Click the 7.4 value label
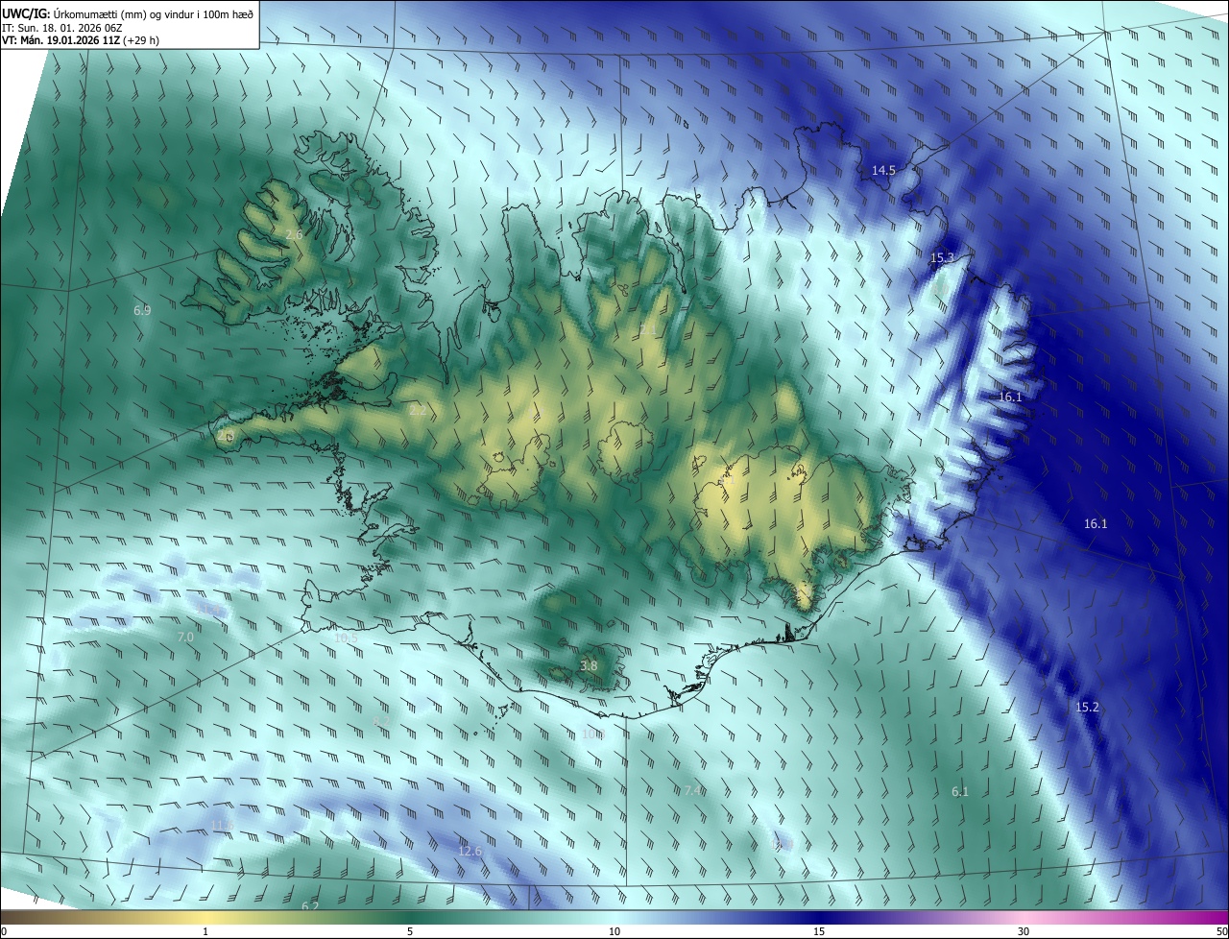 tap(693, 790)
